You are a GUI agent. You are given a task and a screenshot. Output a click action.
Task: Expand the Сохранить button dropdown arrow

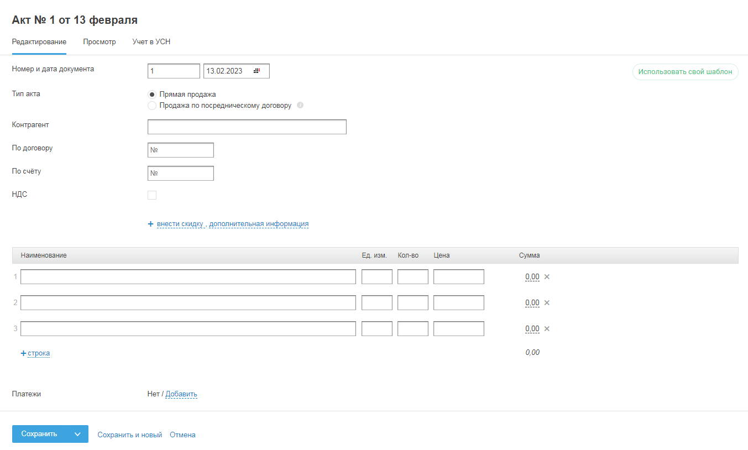pos(77,434)
